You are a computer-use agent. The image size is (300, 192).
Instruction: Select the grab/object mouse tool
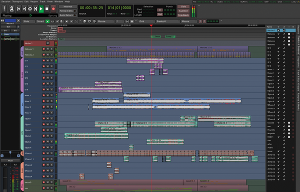(47, 21)
